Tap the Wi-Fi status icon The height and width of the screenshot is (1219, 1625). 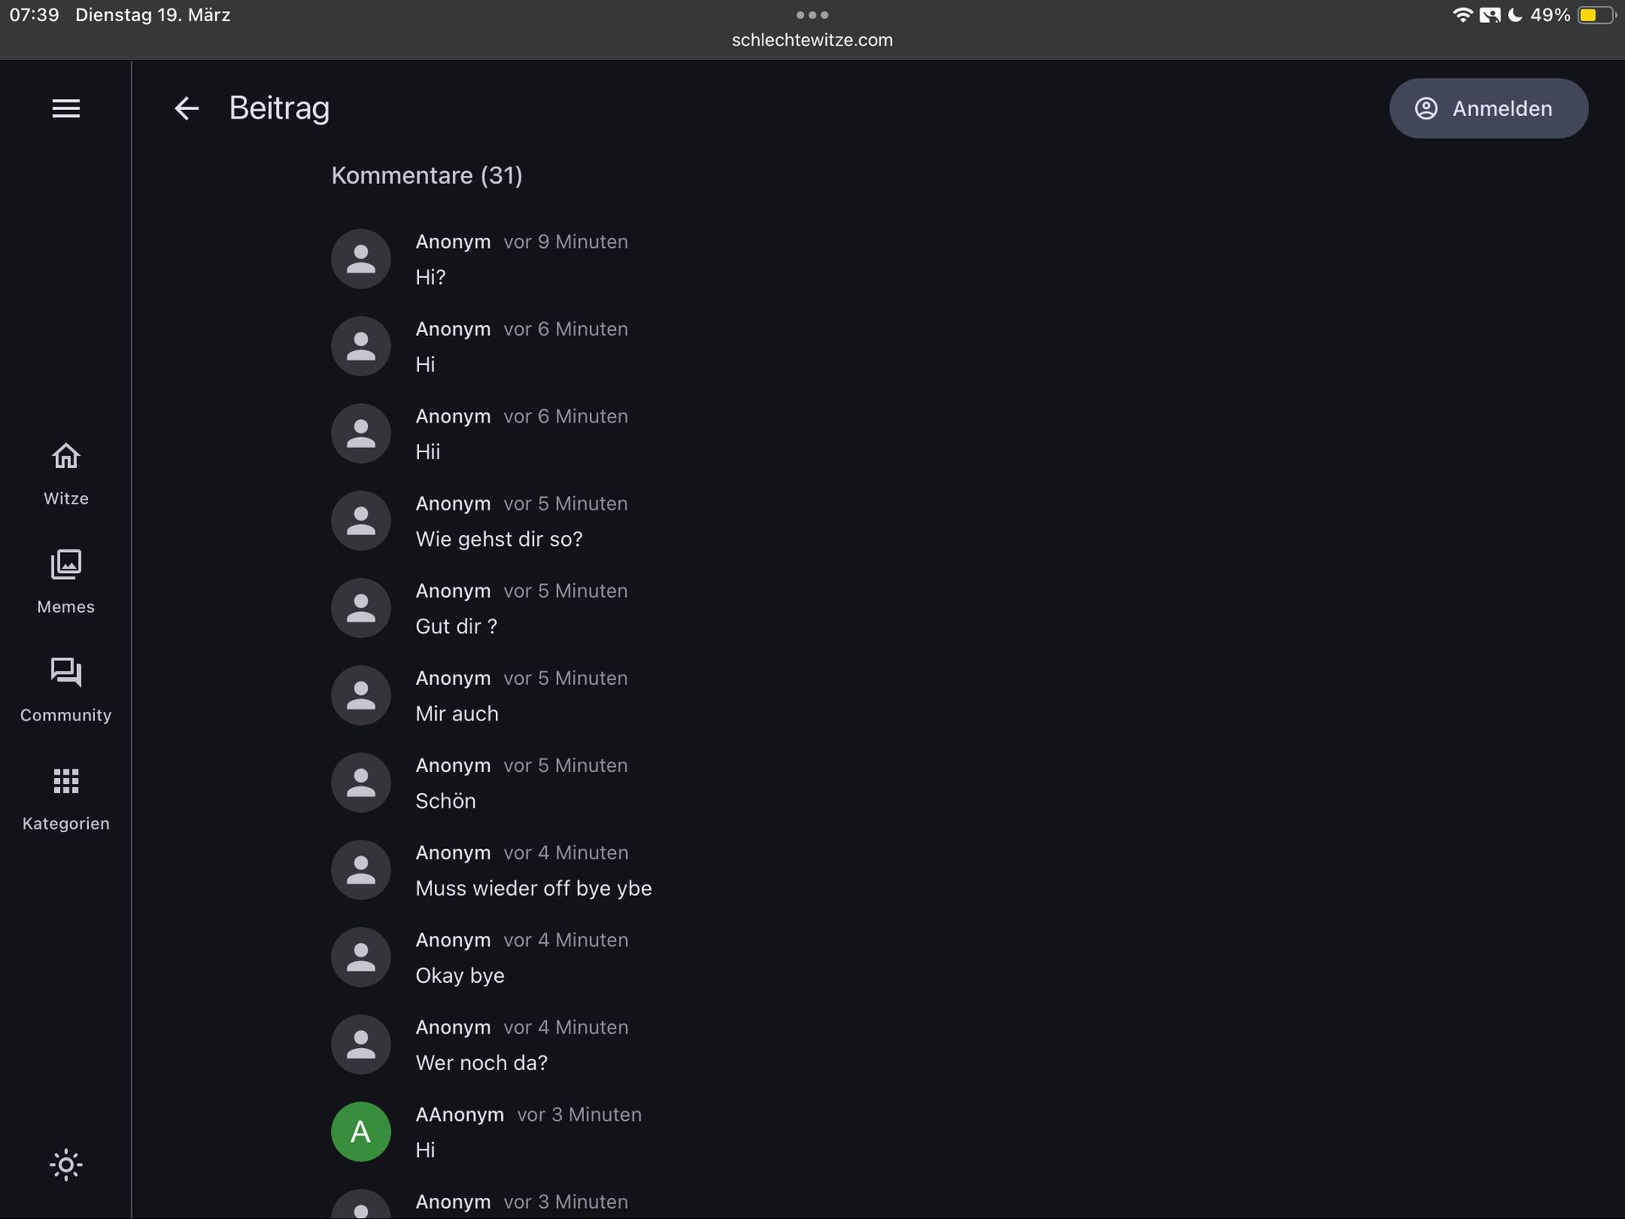(1462, 15)
